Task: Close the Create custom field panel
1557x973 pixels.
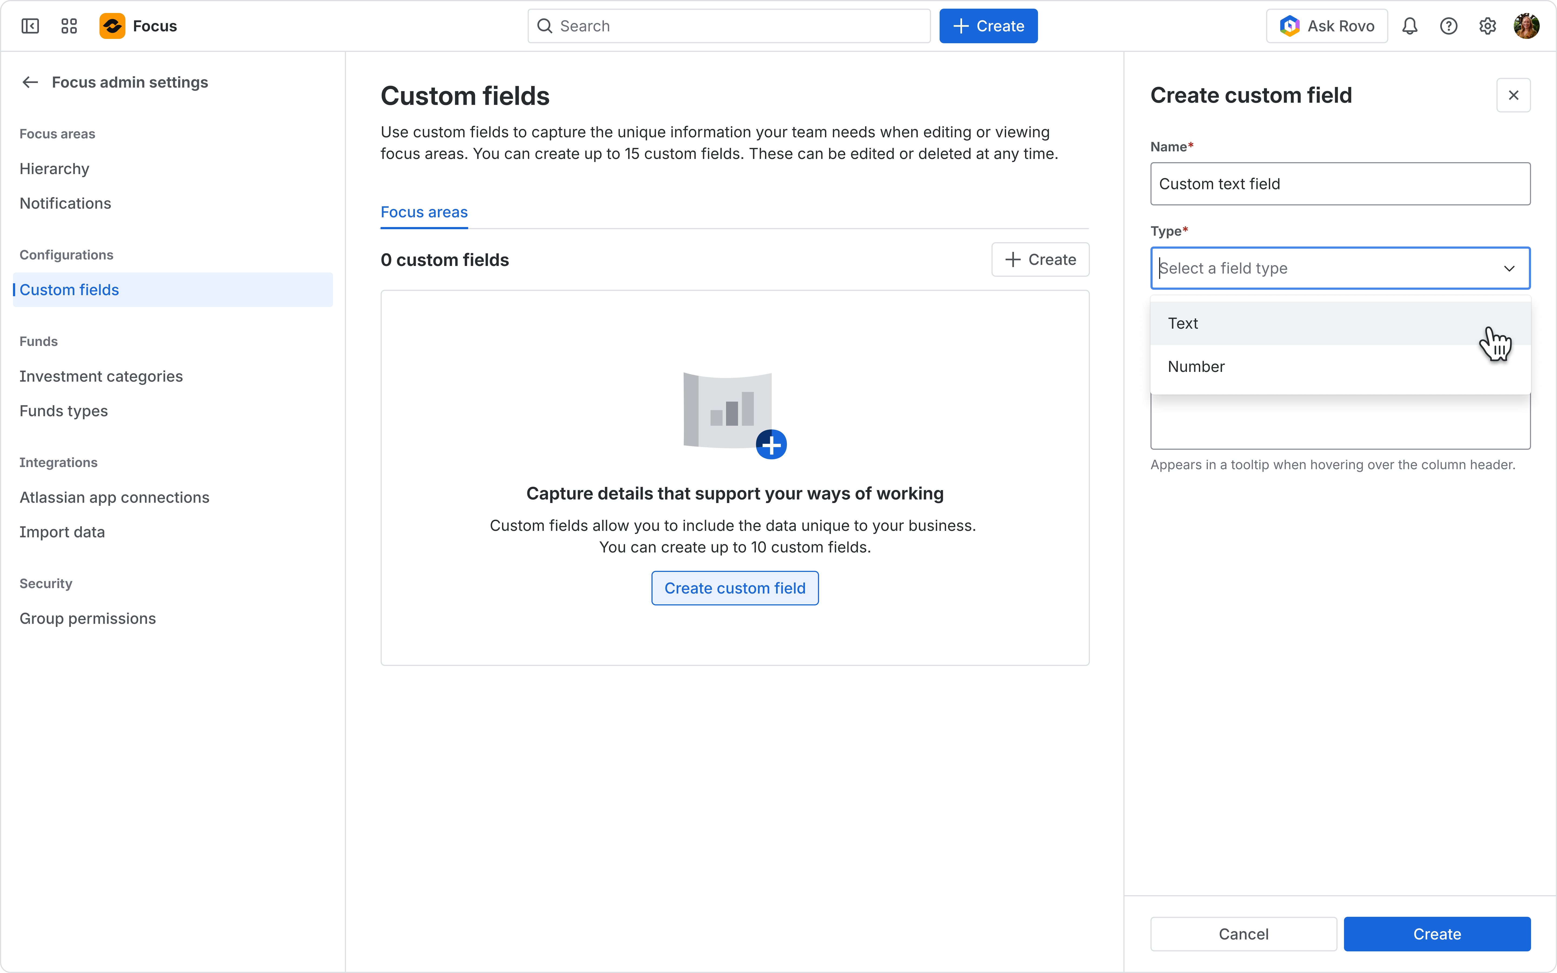Action: pos(1513,95)
